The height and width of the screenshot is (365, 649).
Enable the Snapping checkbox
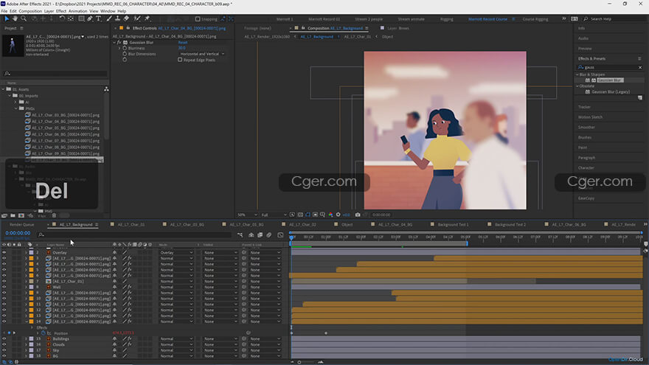click(x=198, y=19)
